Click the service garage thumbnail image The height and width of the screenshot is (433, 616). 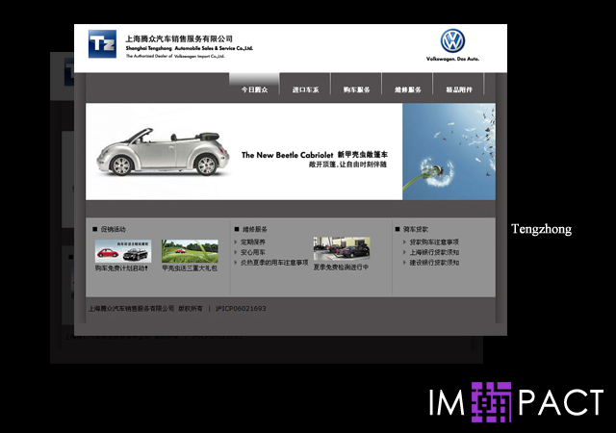pyautogui.click(x=342, y=248)
